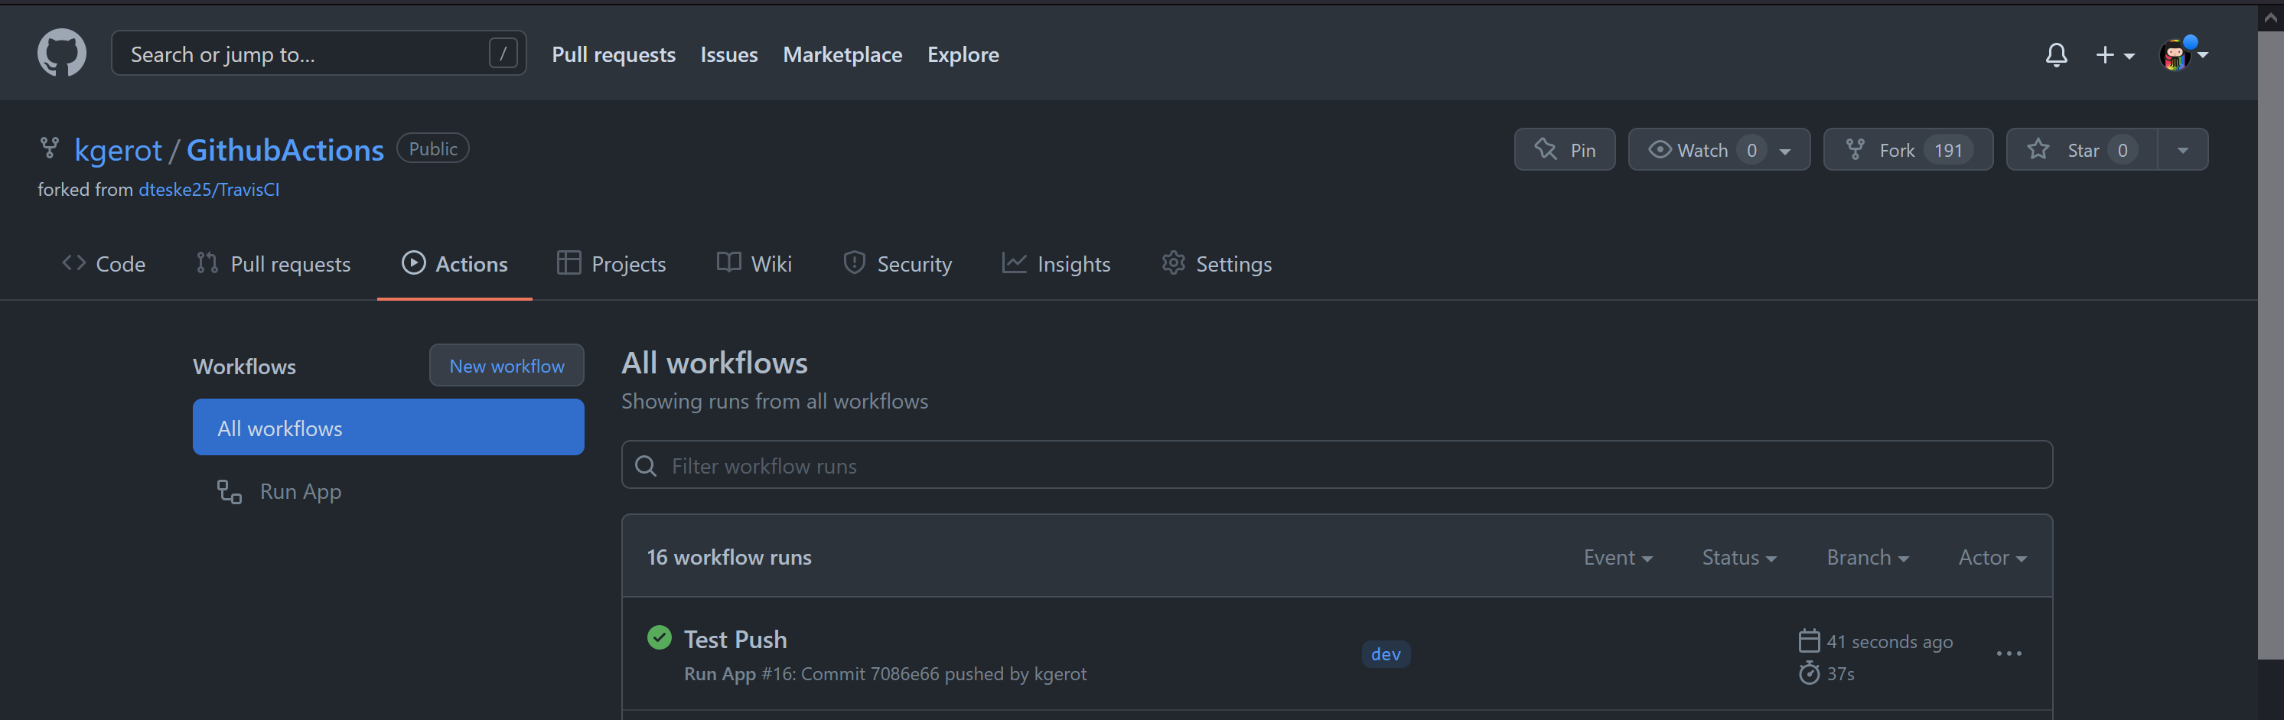The height and width of the screenshot is (720, 2284).
Task: Open the dev branch label
Action: (x=1385, y=654)
